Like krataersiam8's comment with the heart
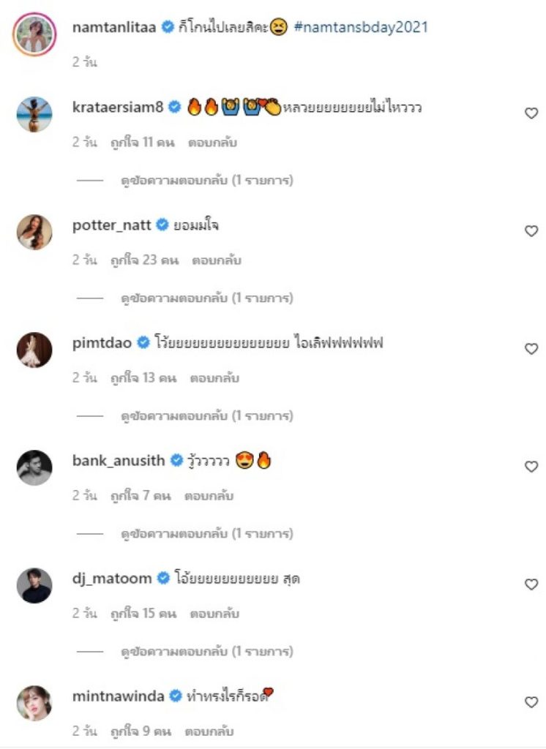This screenshot has height=749, width=546. [x=531, y=113]
